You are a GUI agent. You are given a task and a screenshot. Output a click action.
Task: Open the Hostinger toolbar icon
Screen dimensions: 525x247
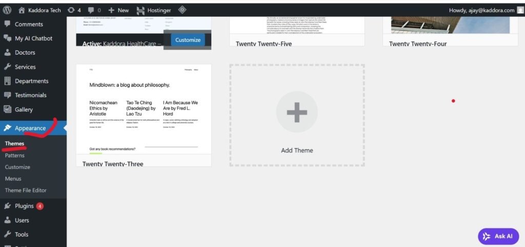(140, 10)
